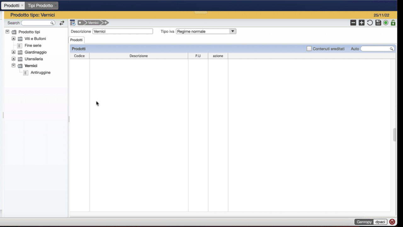Click the Vernici breadcrumb segment
This screenshot has height=227, width=403.
[93, 23]
